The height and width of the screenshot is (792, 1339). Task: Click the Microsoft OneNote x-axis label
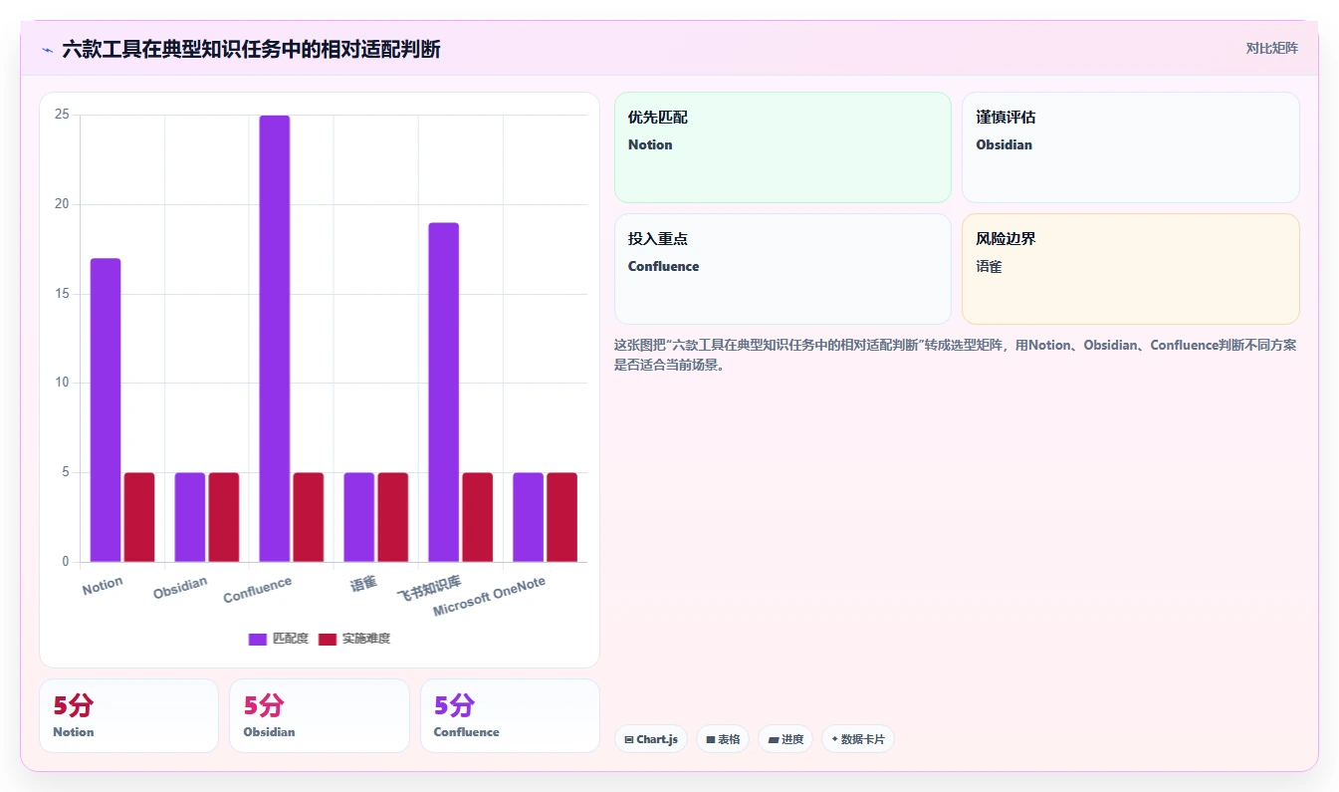click(x=489, y=596)
